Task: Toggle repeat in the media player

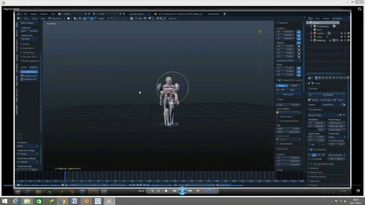Action: point(159,191)
